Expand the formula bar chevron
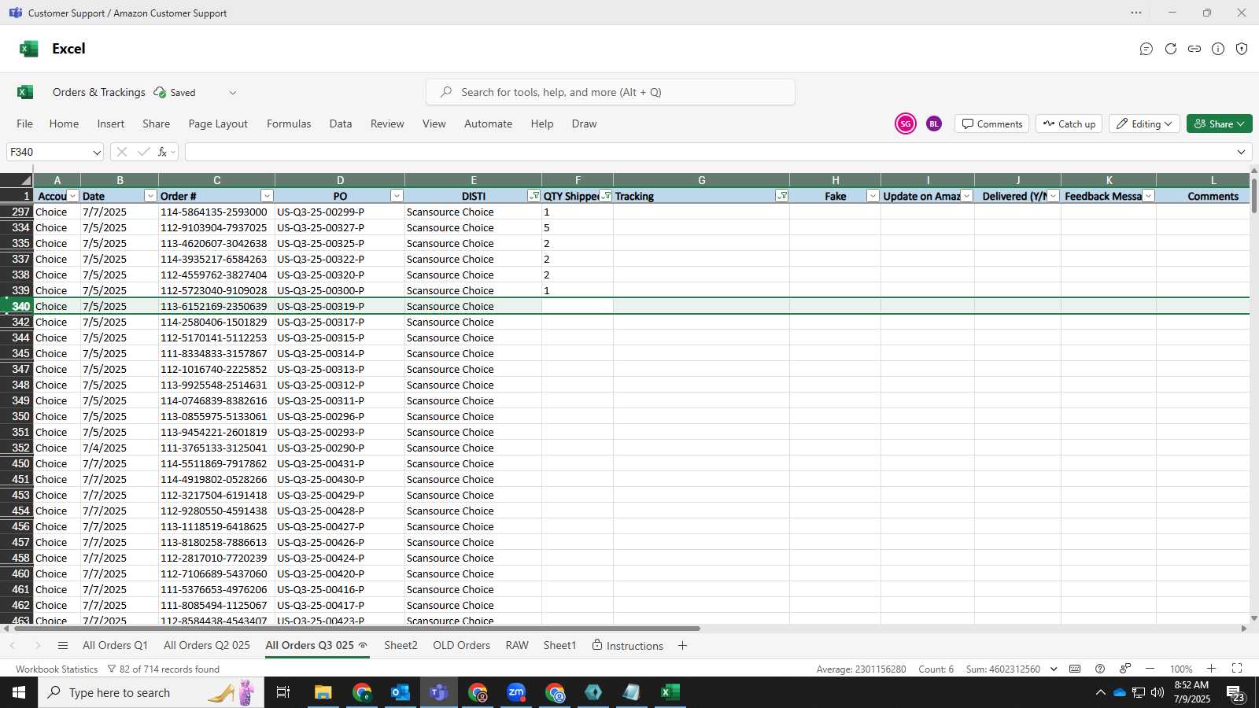 click(1241, 153)
